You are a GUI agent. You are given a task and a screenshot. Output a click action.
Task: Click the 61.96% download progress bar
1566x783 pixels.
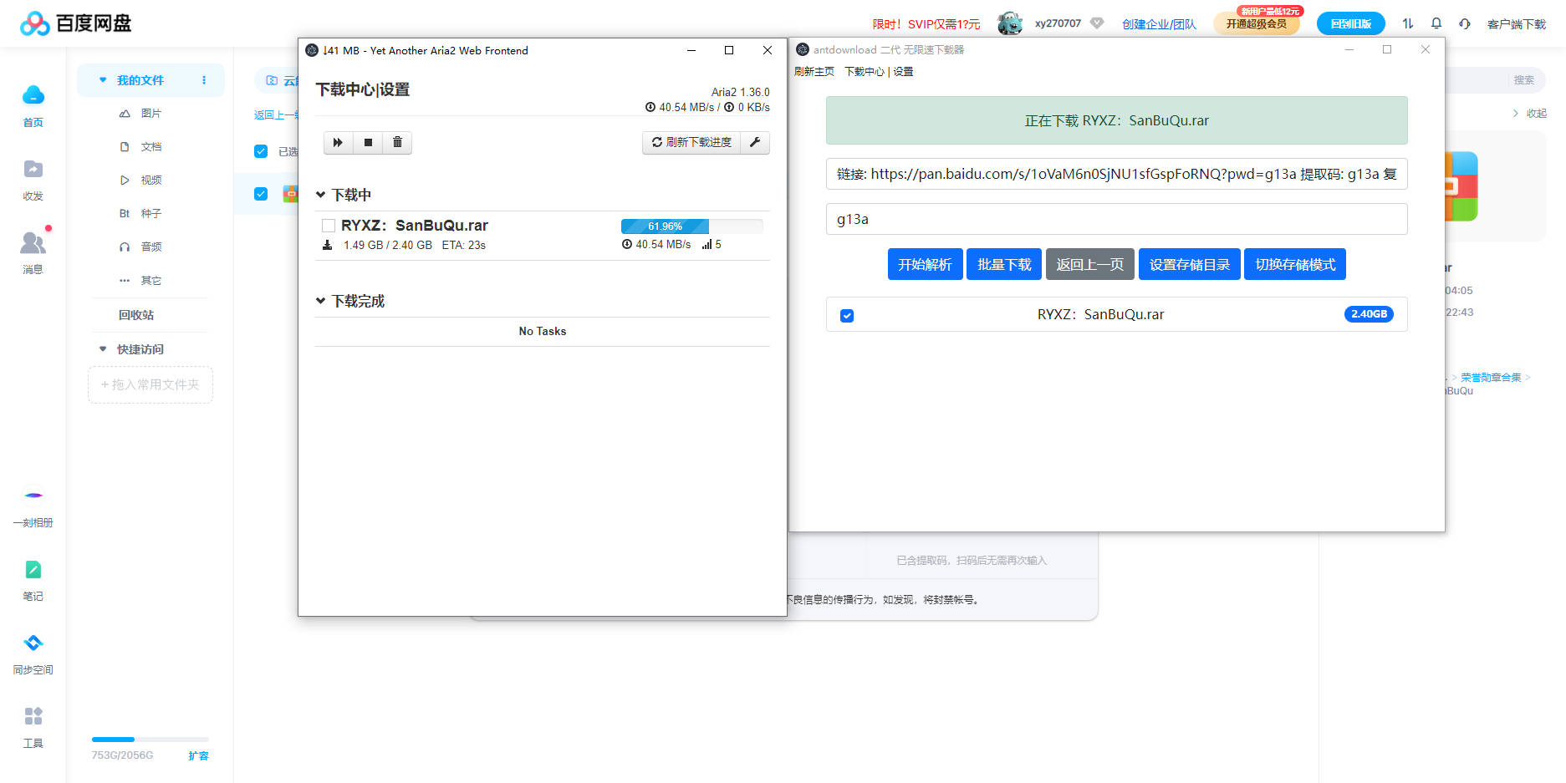pos(691,226)
